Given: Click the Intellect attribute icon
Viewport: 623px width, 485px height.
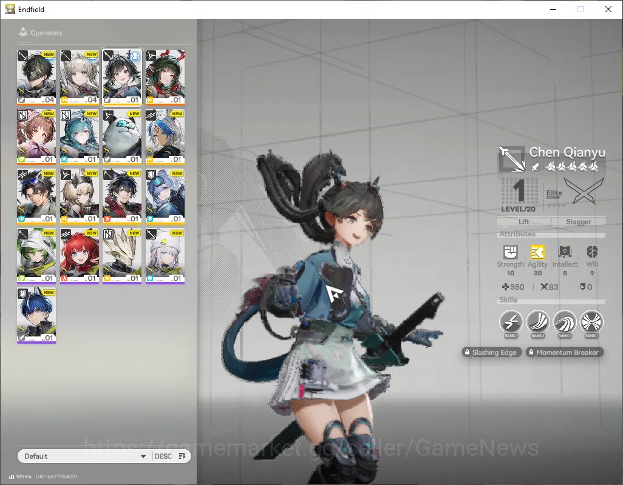Looking at the screenshot, I should pyautogui.click(x=565, y=252).
